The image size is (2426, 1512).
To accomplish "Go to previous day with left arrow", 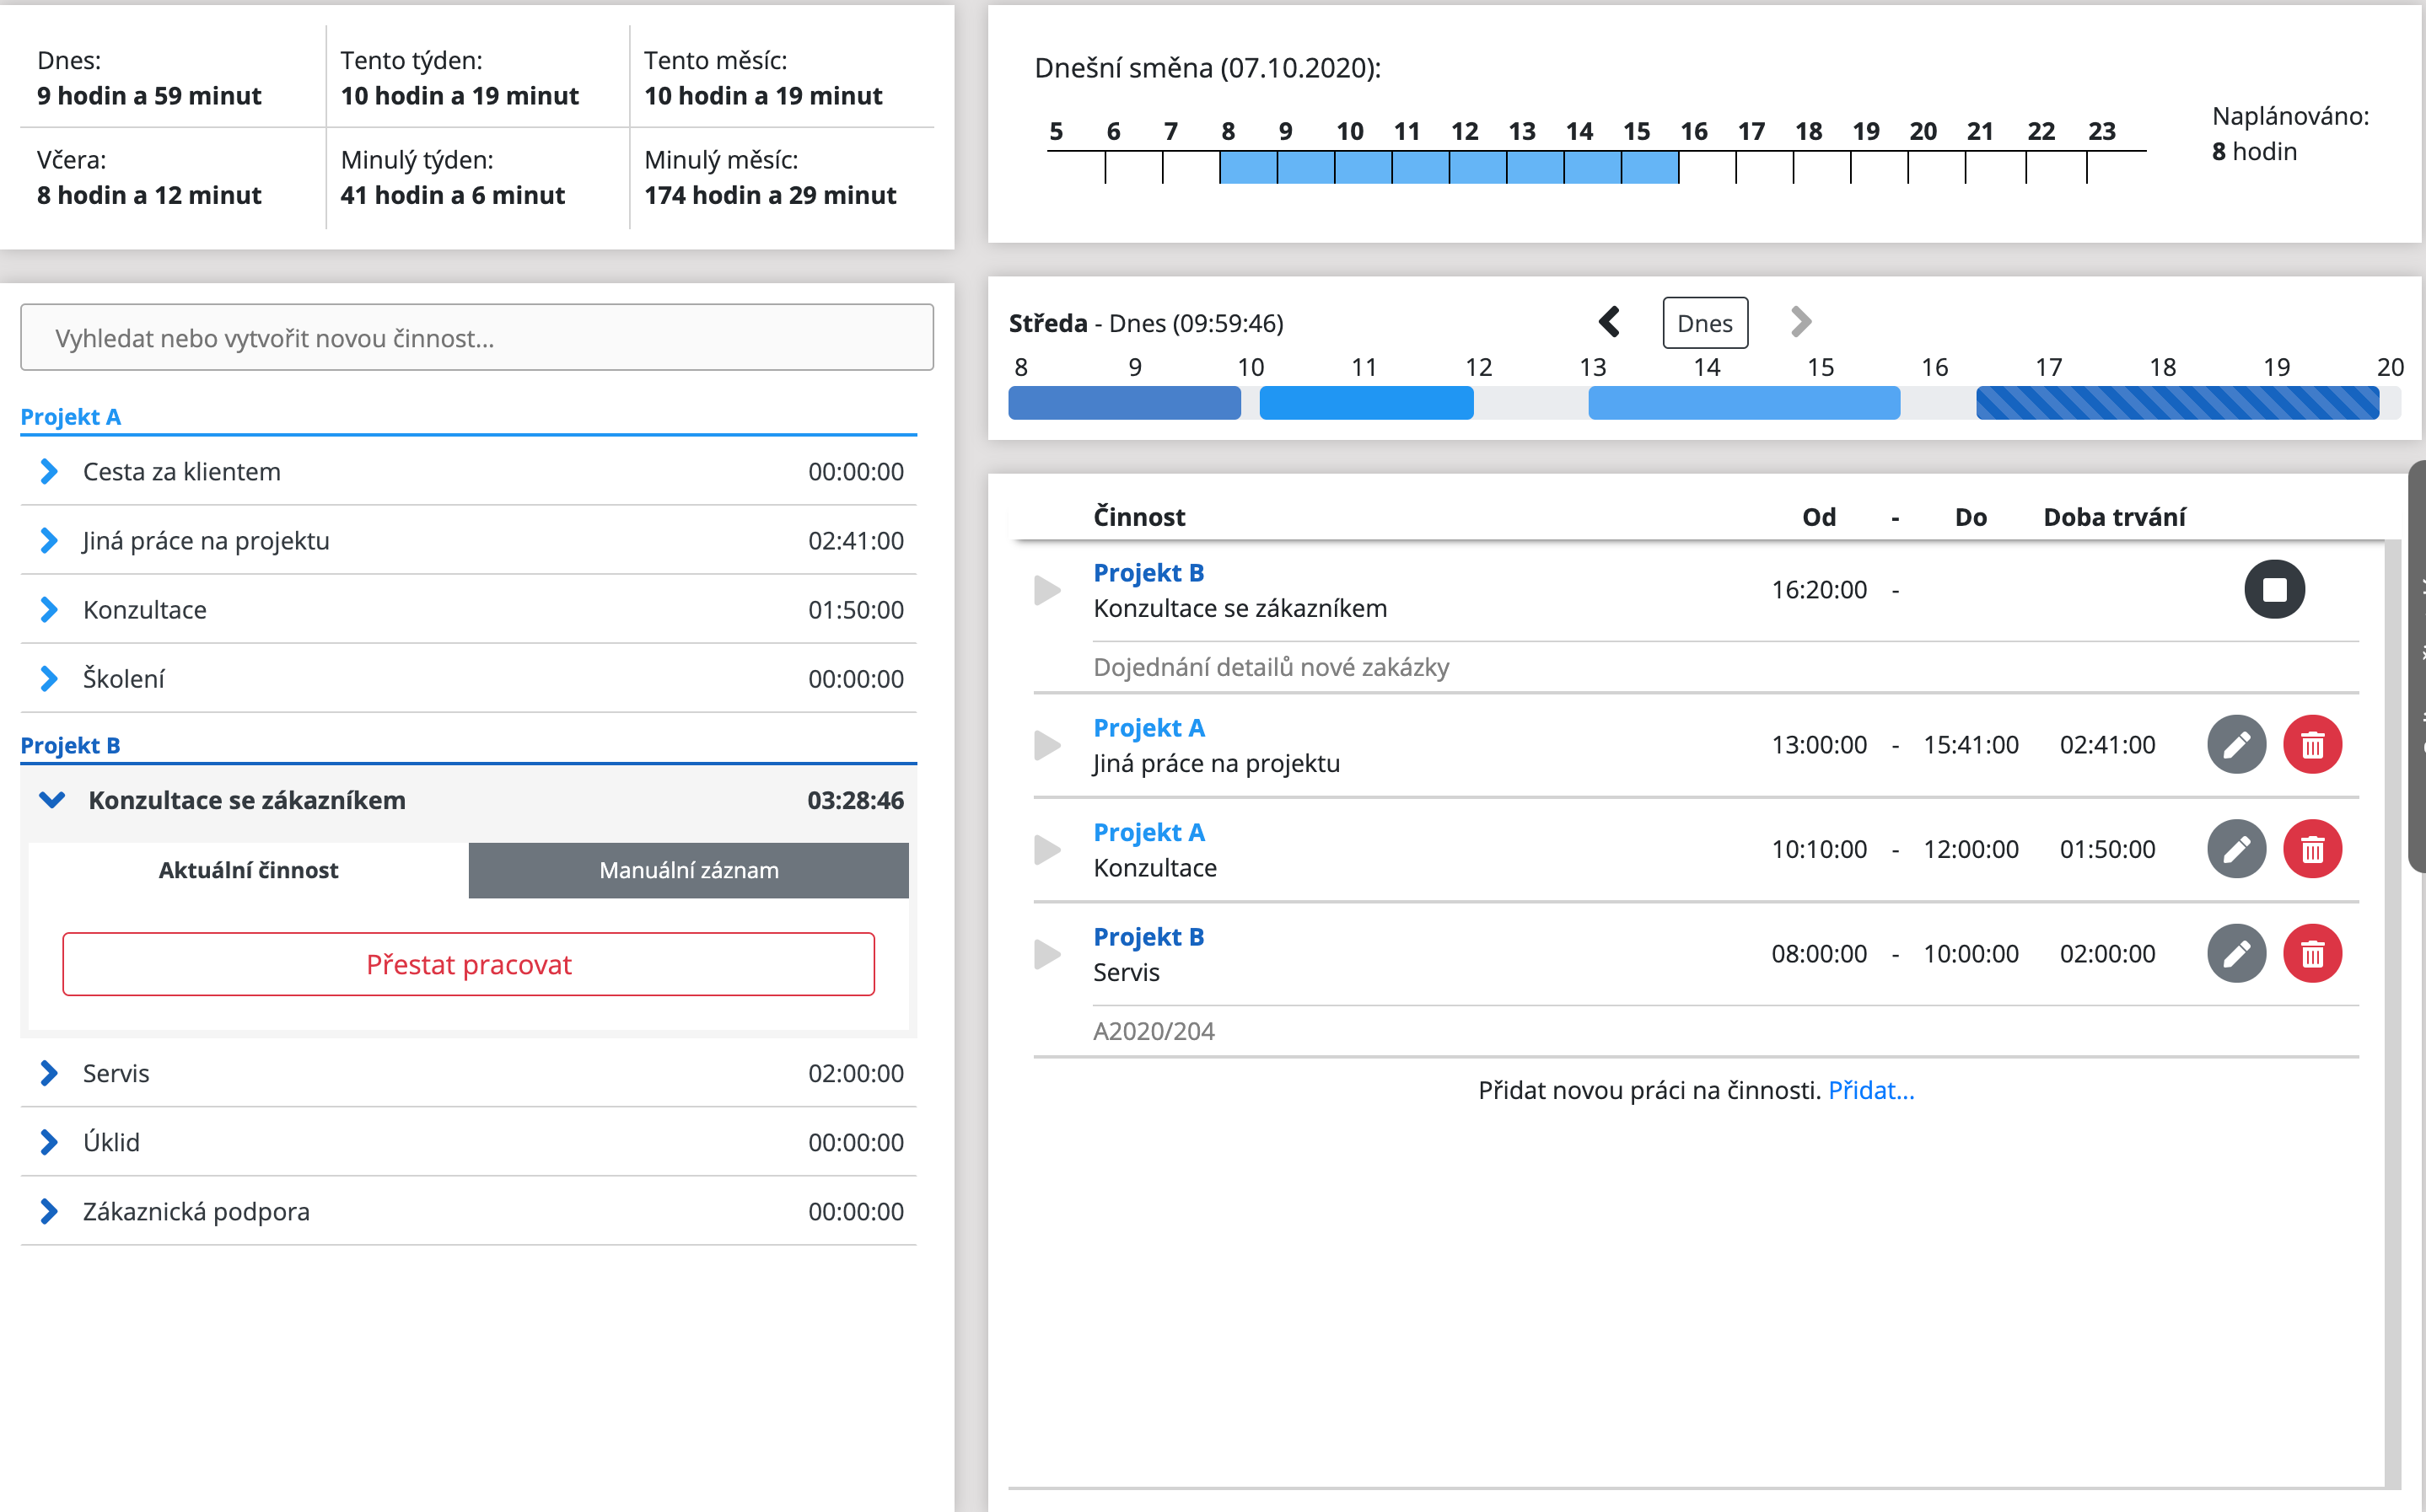I will pos(1609,322).
